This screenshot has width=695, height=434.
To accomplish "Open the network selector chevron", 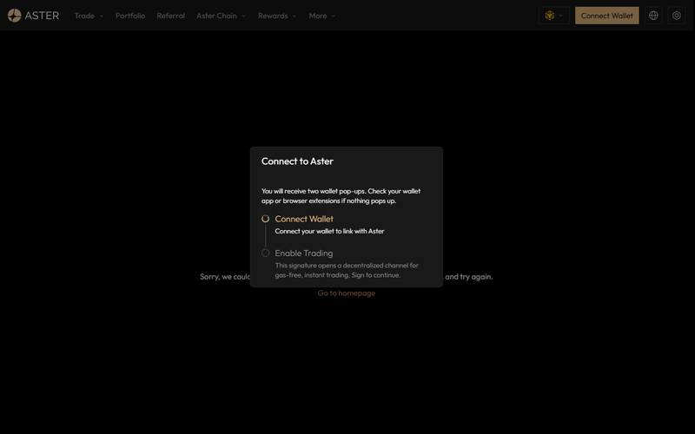I will 560,16.
